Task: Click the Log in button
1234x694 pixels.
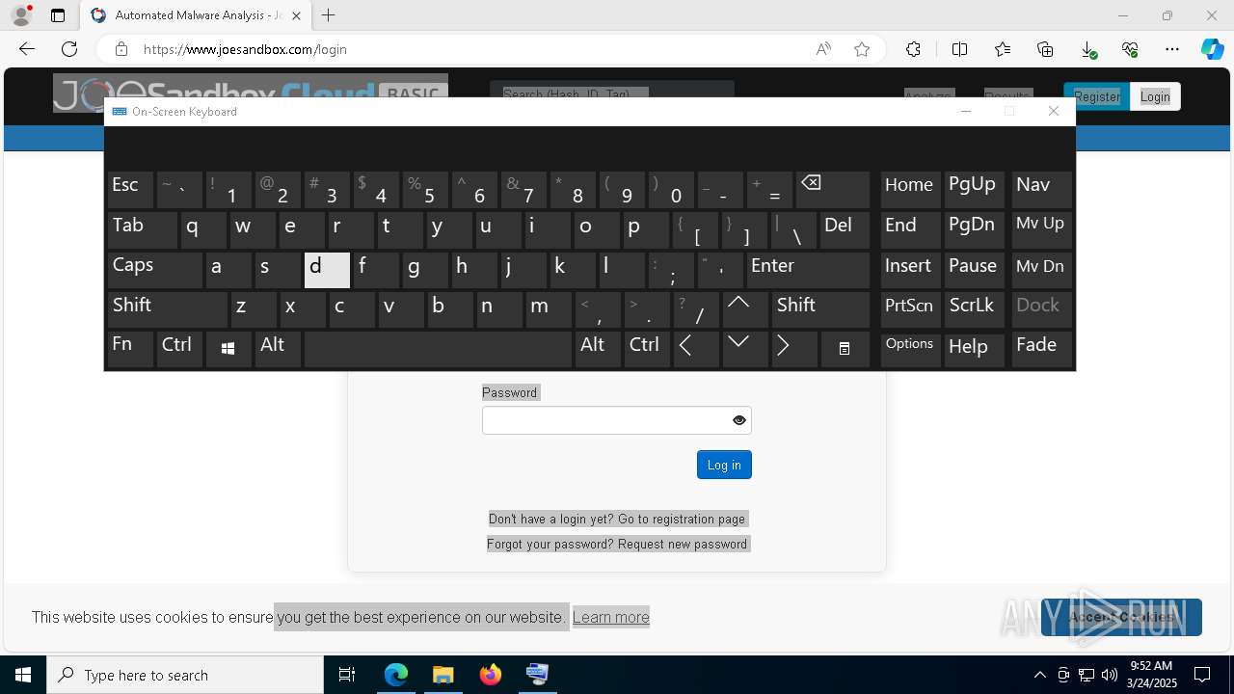Action: click(724, 465)
